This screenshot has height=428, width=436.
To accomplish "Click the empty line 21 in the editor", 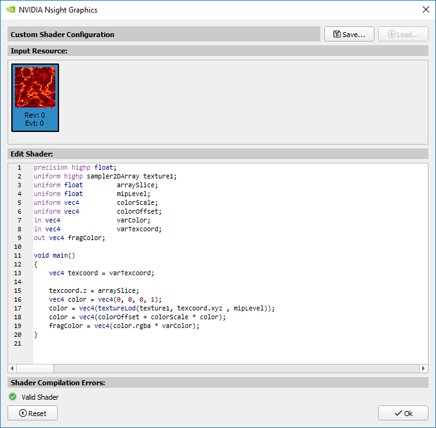I will [188, 344].
